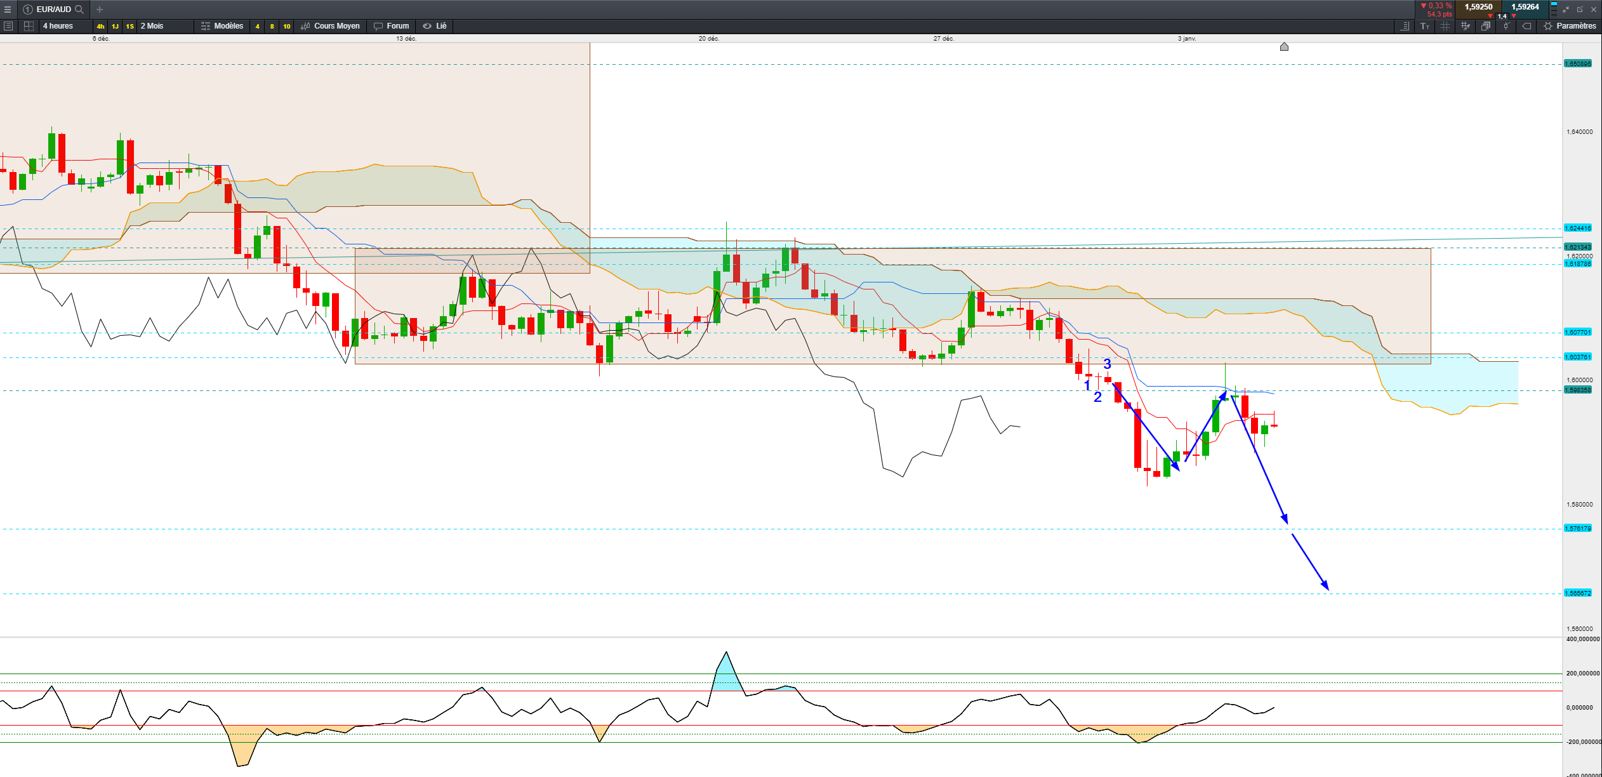
Task: Click the 1,59250 sell price box
Action: coord(1478,9)
